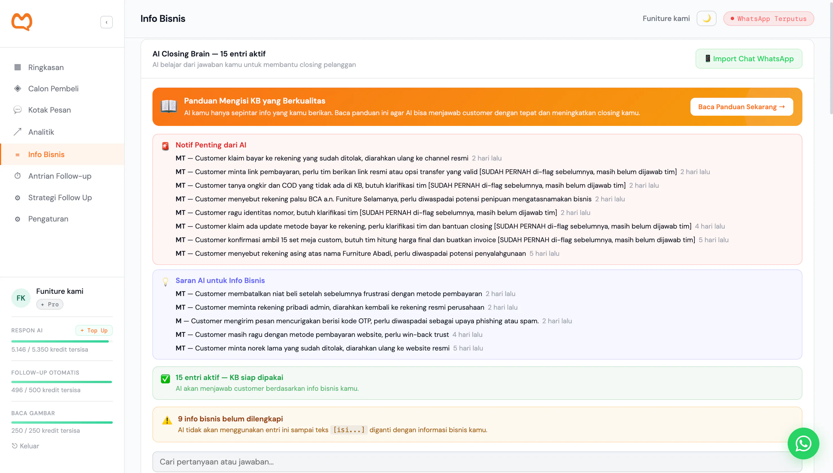The image size is (833, 473).
Task: Click the 5.146 / 5.350 kredit tersisa text
Action: click(50, 350)
